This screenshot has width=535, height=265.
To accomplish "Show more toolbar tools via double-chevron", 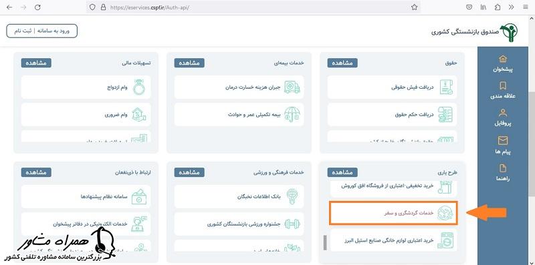I will [x=511, y=7].
